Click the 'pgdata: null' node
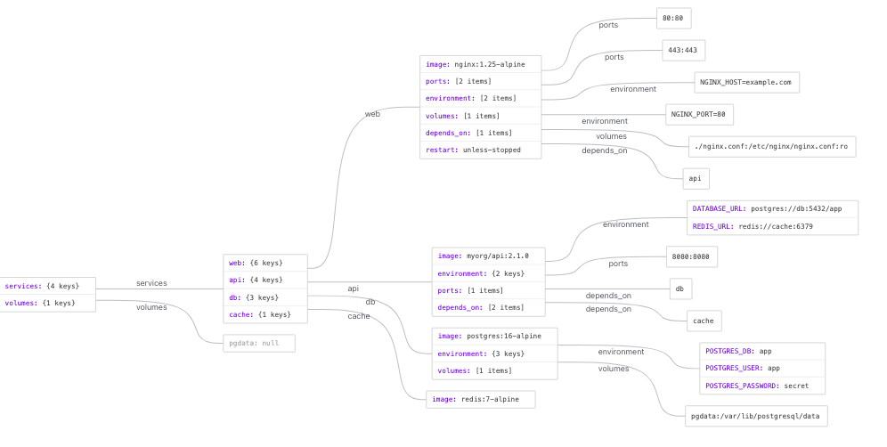Screen dimensions: 887x447 259,343
